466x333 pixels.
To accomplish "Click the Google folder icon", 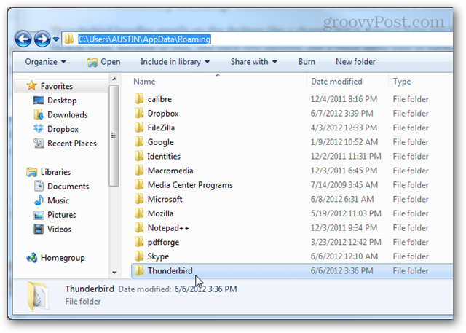I will click(x=139, y=141).
